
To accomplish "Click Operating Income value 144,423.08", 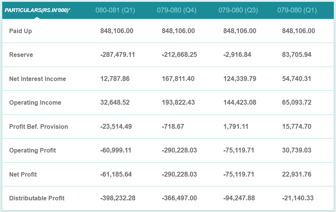I will tap(240, 102).
